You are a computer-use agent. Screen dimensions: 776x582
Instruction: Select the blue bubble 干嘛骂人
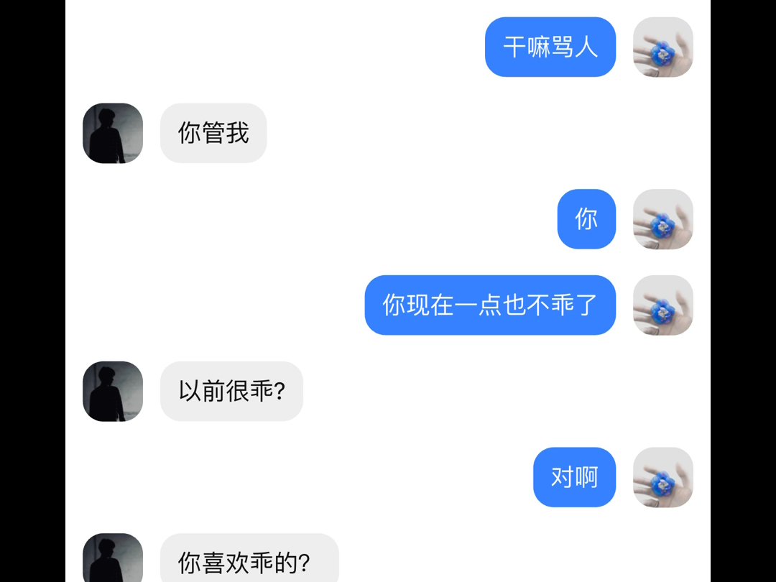coord(550,47)
